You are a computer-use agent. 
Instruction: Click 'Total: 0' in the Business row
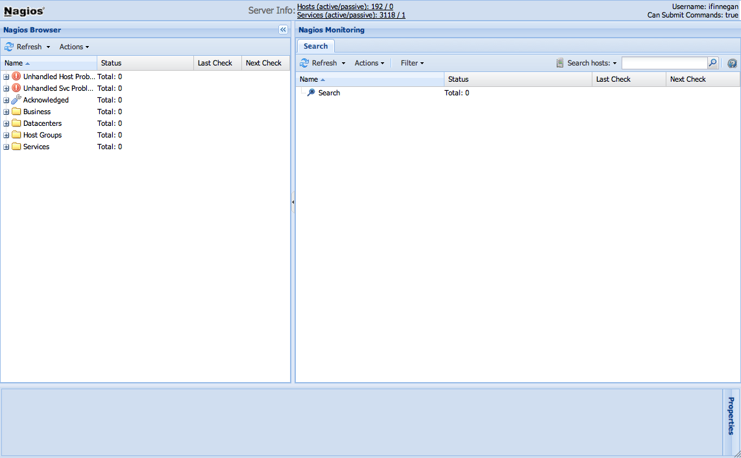[110, 112]
